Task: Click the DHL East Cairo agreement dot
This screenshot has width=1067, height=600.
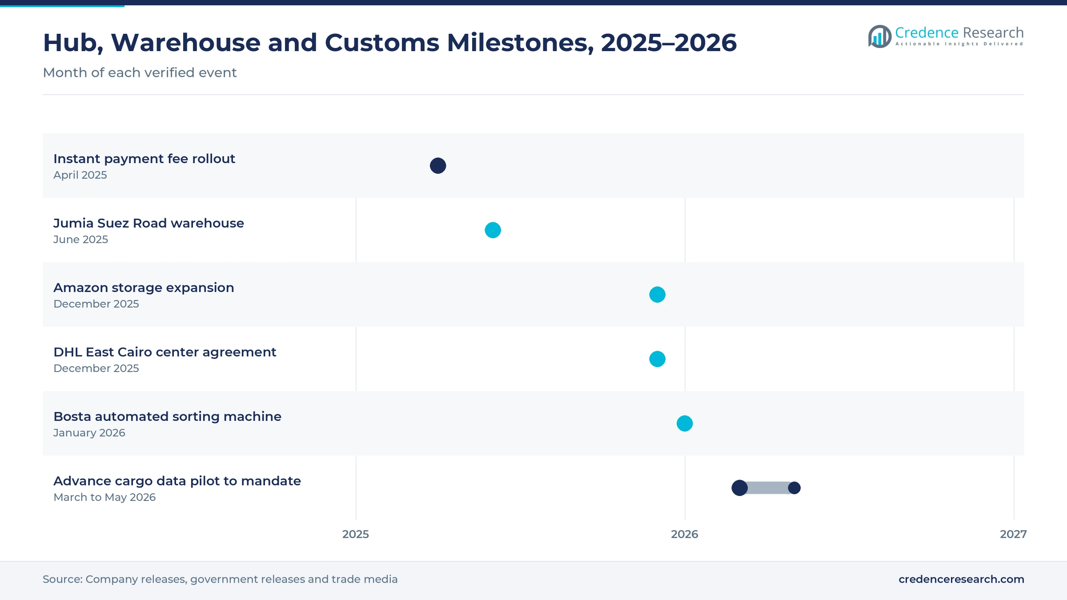Action: click(657, 359)
